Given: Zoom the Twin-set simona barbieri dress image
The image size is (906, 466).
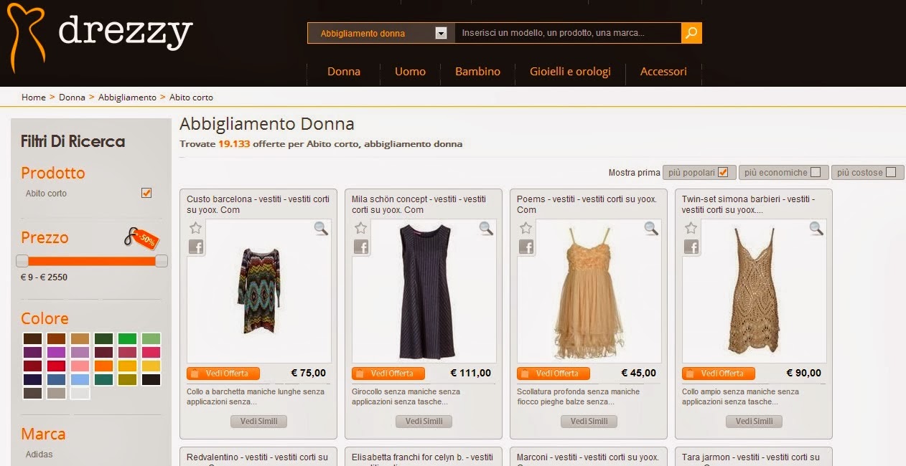Looking at the screenshot, I should [816, 229].
